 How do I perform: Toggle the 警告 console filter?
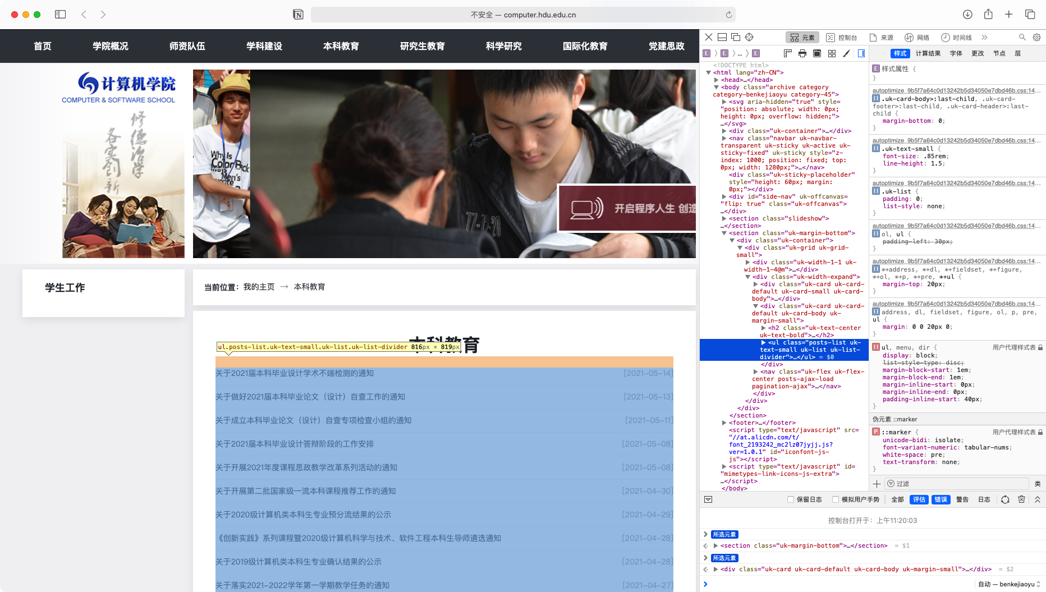pyautogui.click(x=962, y=499)
